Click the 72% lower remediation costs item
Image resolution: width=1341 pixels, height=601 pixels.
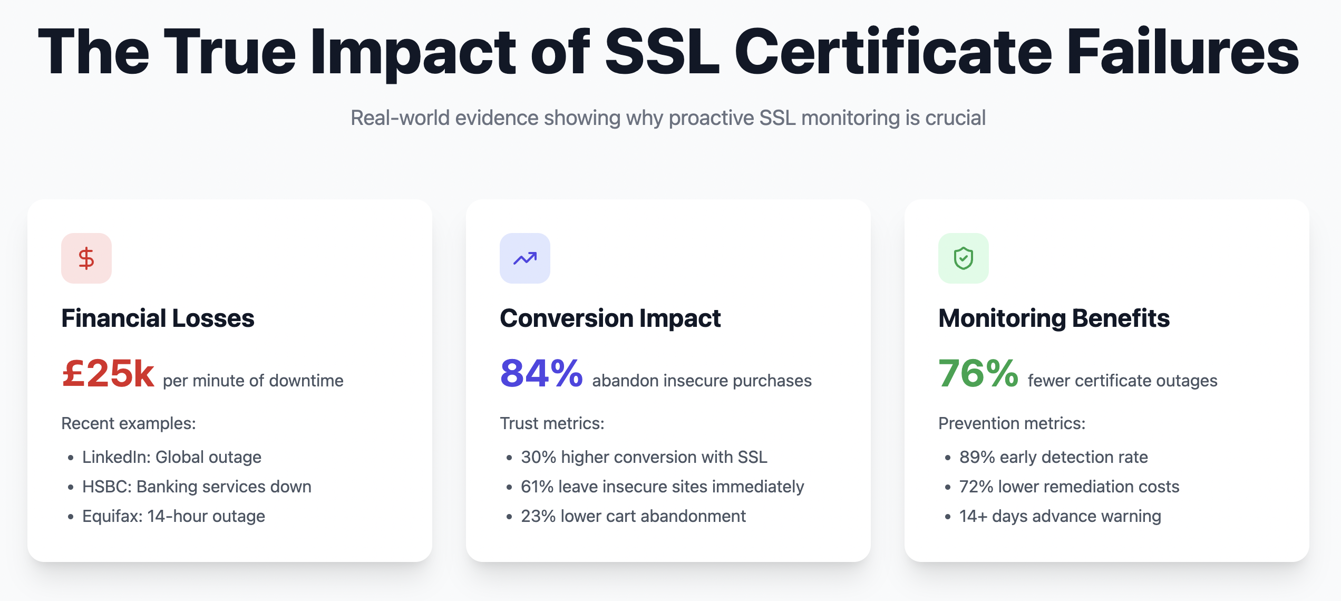point(1069,487)
